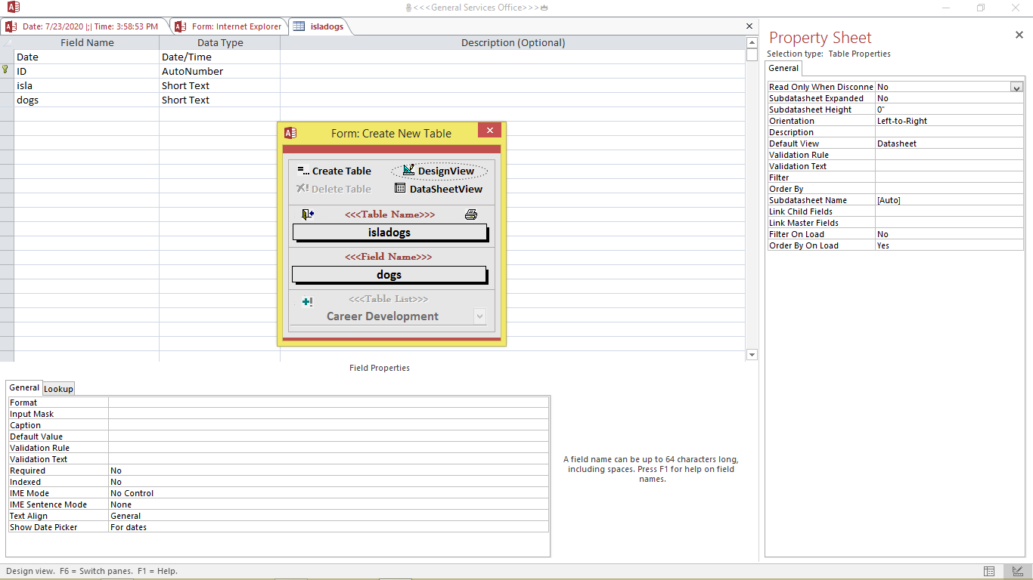1033x580 pixels.
Task: Click the Caption property field
Action: (329, 425)
